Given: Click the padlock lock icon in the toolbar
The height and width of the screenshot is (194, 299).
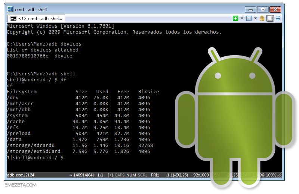Looking at the screenshot, I should tap(262, 18).
